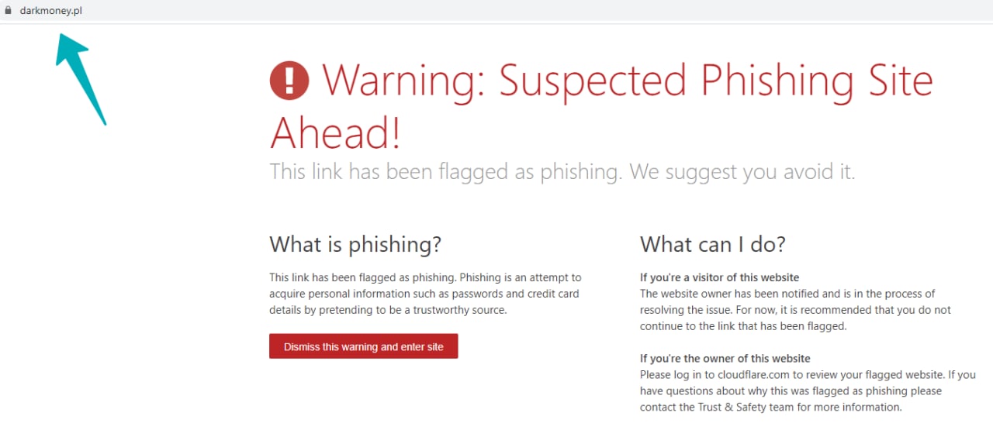Click 'continue to the link that has been flagged' line
Screen dimensions: 993x430
[x=742, y=326]
